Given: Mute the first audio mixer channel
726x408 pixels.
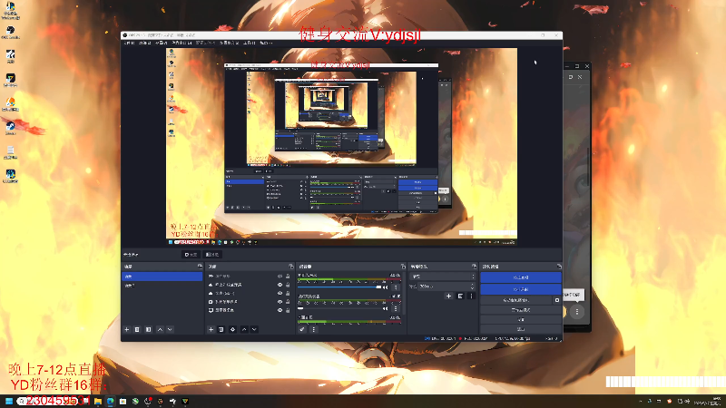Looking at the screenshot, I should click(385, 287).
